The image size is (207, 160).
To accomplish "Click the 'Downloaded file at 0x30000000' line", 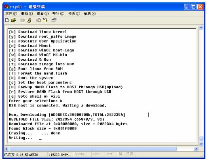I will tap(68, 124).
